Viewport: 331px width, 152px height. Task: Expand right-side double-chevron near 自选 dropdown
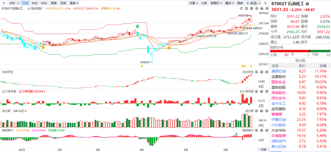tap(266, 3)
